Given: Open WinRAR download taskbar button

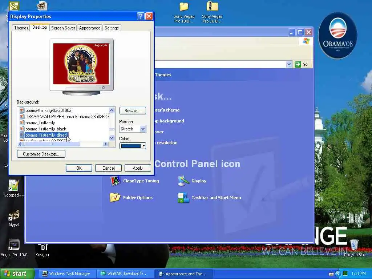Looking at the screenshot, I should click(x=125, y=274).
